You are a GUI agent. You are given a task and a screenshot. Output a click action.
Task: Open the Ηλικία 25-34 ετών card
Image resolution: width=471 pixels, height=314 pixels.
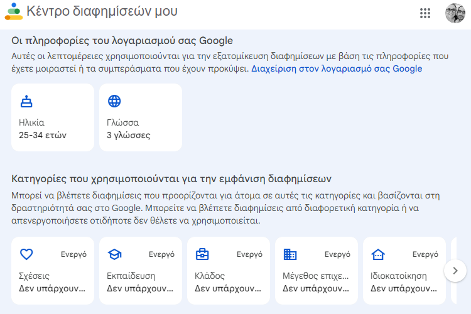coord(53,117)
